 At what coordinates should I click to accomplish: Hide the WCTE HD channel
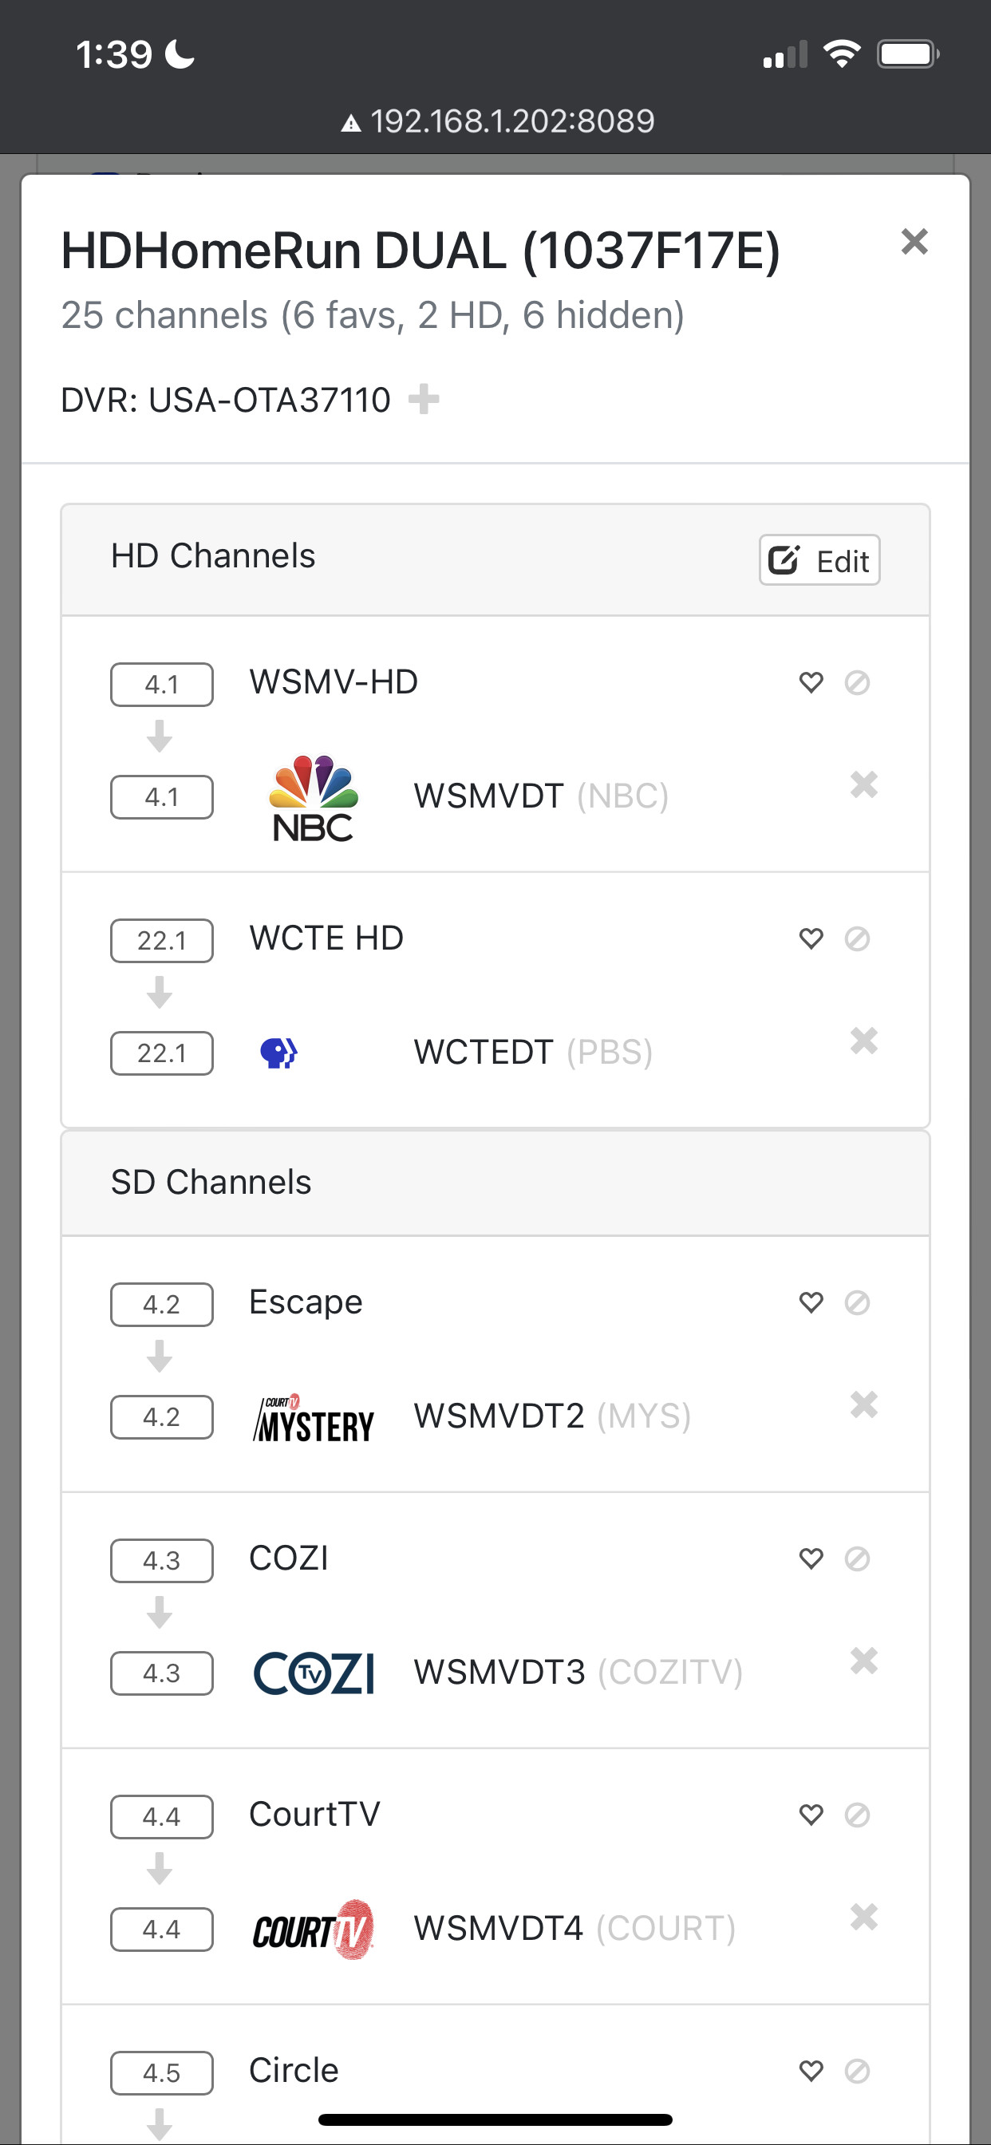pyautogui.click(x=857, y=938)
